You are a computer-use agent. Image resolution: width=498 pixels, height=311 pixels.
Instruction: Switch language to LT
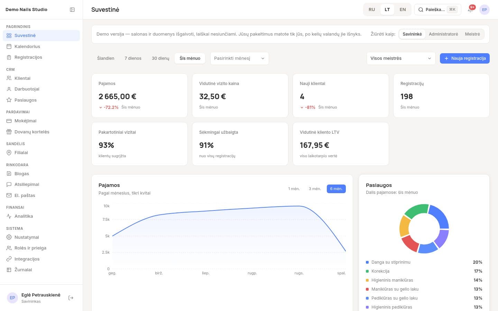point(387,10)
